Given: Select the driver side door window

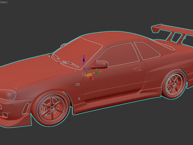Looking at the screenshot, I should pos(118,55).
